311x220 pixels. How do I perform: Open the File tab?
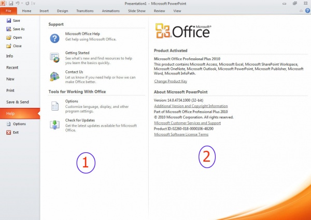point(8,11)
